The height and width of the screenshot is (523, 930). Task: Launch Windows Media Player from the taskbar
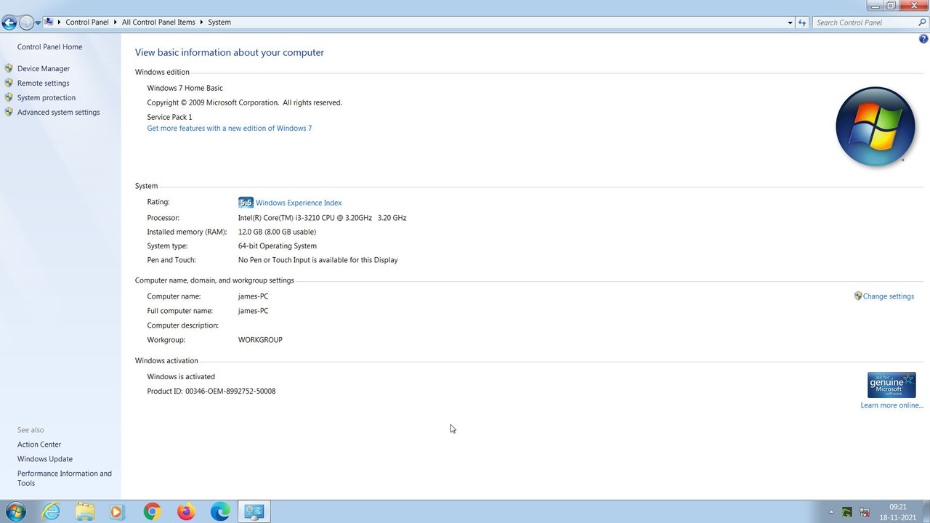(117, 511)
